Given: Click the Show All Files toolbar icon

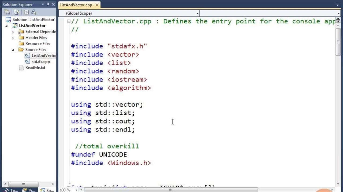Looking at the screenshot, I should [17, 12].
